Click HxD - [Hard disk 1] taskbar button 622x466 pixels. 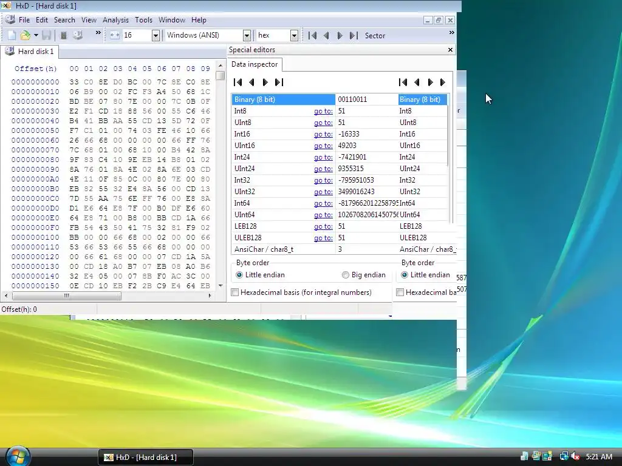[146, 458]
